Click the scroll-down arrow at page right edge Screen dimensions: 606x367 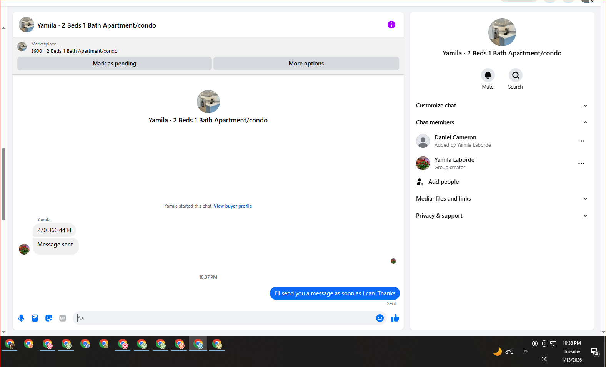tap(603, 332)
